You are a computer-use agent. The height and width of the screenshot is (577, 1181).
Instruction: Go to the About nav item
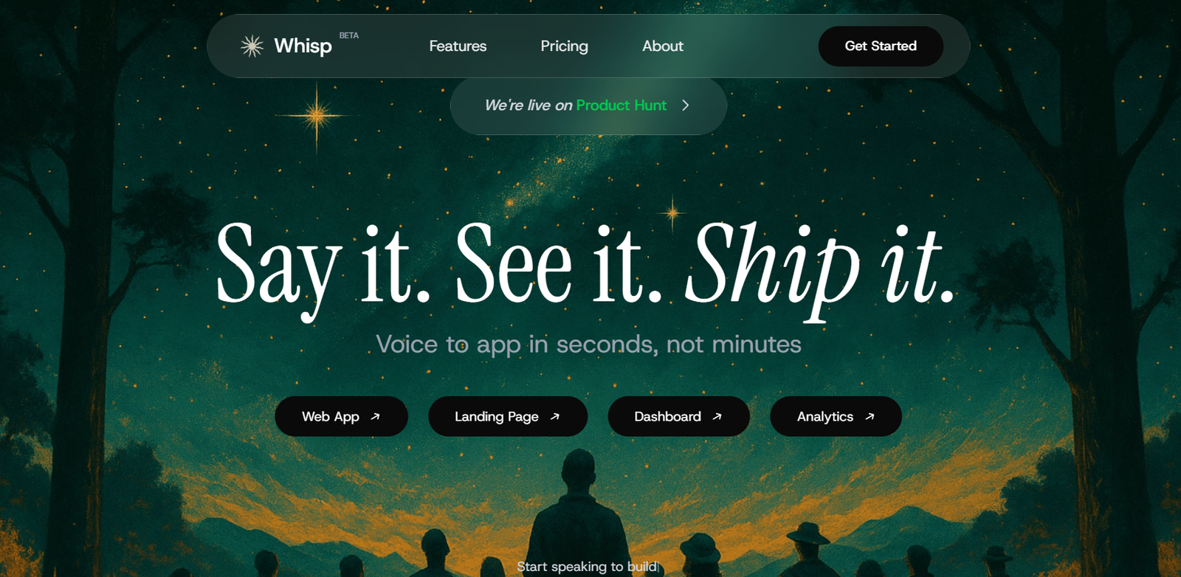[663, 46]
